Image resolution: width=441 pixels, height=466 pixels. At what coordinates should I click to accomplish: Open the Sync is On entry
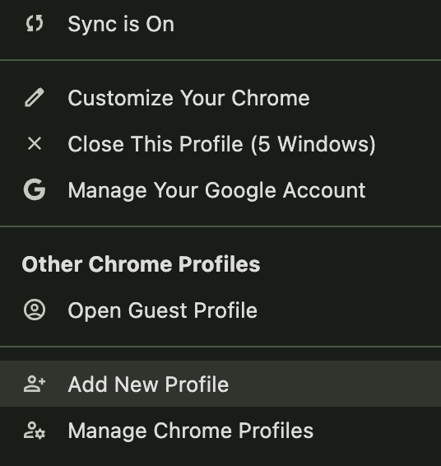pyautogui.click(x=220, y=24)
